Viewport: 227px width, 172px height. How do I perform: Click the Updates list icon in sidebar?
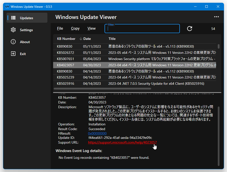coord(13,18)
